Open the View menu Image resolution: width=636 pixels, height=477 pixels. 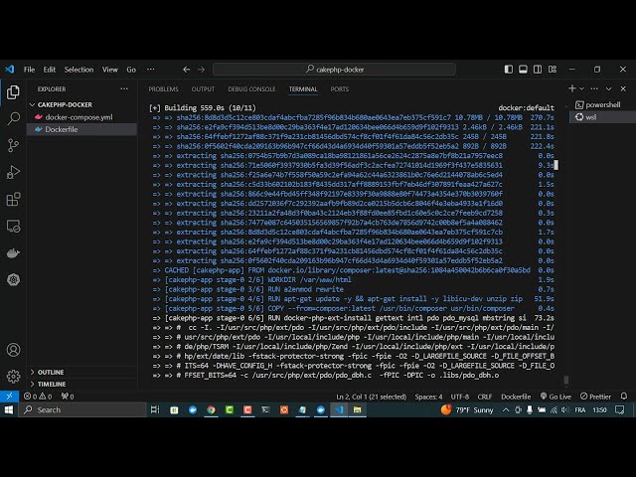click(110, 70)
